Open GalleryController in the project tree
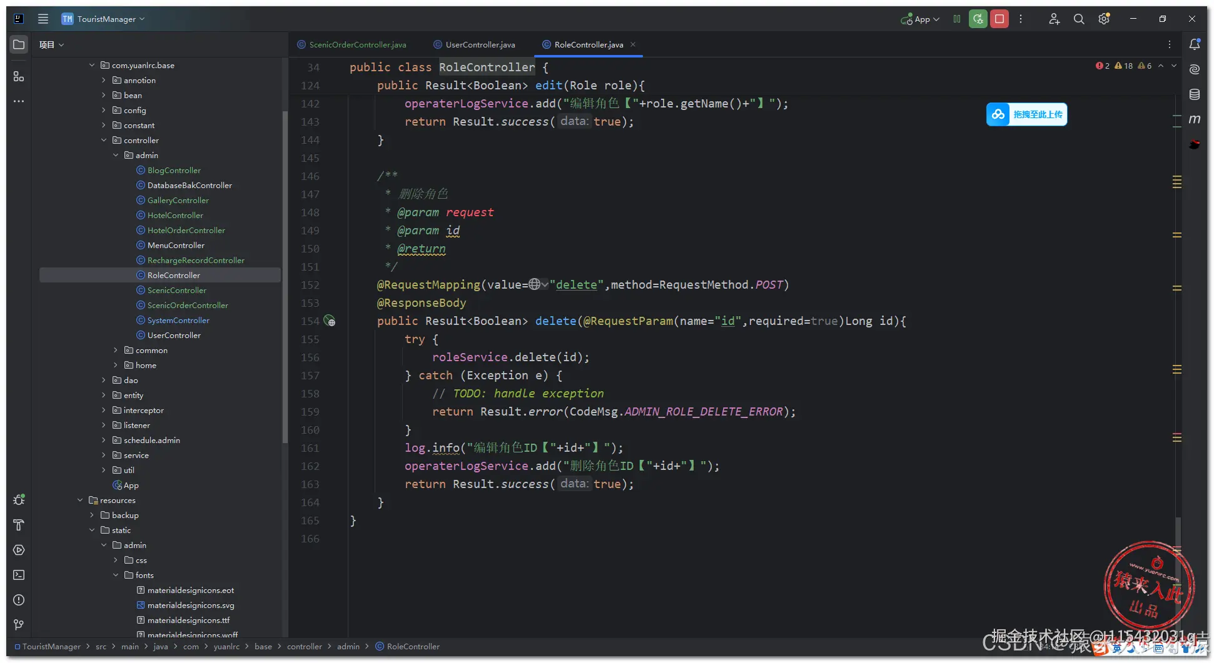Viewport: 1214px width, 663px height. coord(178,200)
